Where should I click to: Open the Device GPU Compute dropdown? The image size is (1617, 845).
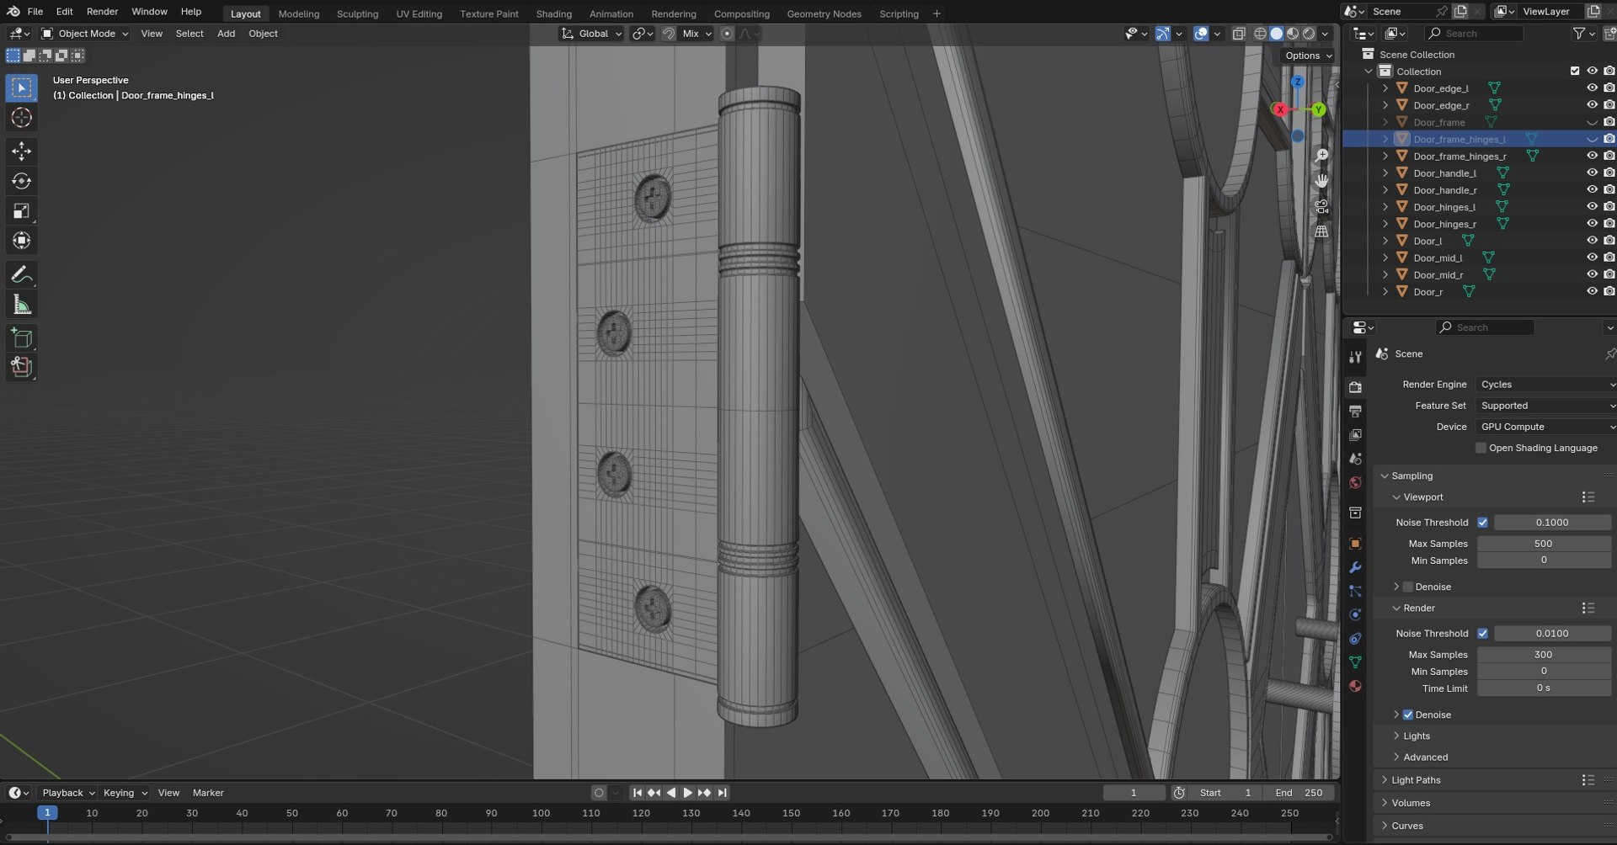pyautogui.click(x=1546, y=427)
